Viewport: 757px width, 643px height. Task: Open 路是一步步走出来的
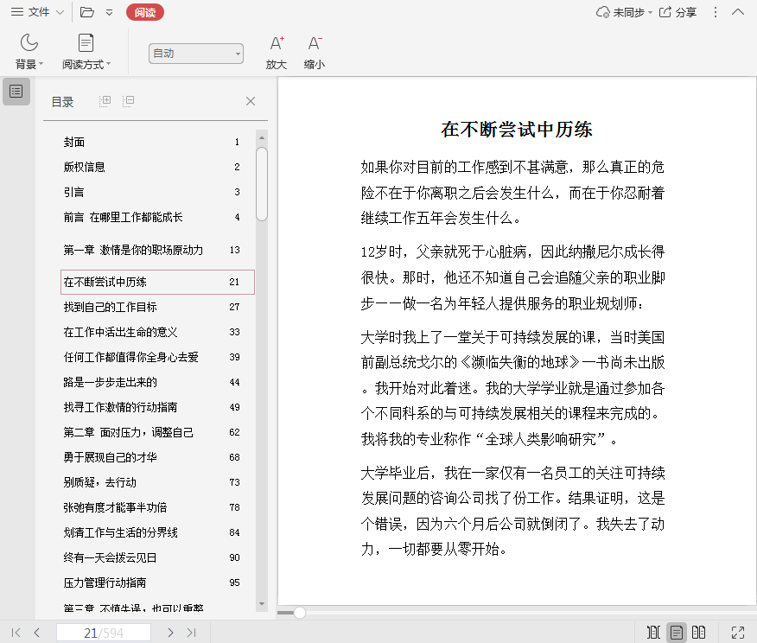[157, 382]
